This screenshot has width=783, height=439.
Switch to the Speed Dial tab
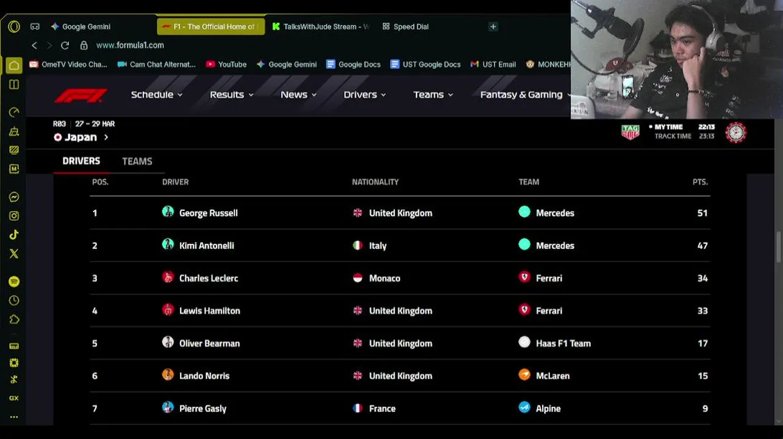point(406,27)
